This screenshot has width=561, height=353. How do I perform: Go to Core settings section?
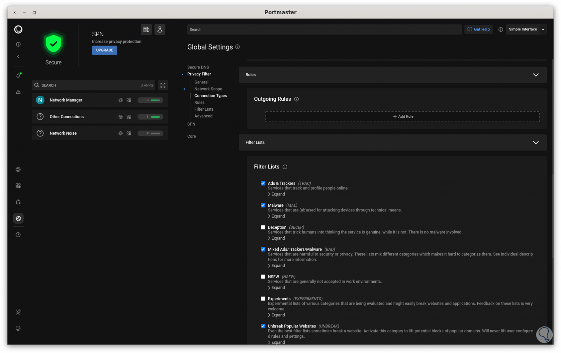191,136
